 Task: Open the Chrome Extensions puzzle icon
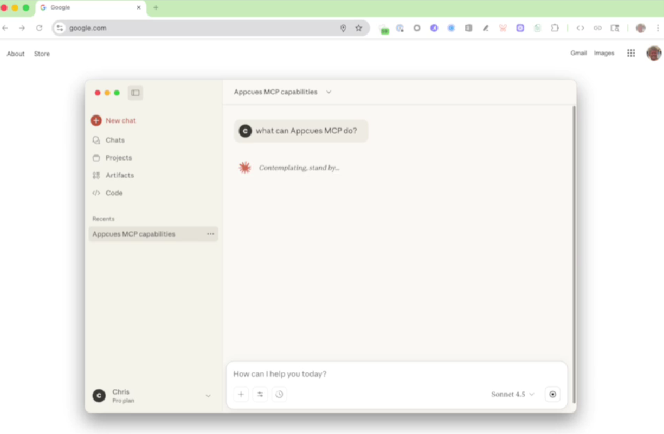pos(555,28)
